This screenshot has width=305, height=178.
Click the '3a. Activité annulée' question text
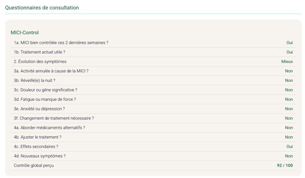[51, 71]
